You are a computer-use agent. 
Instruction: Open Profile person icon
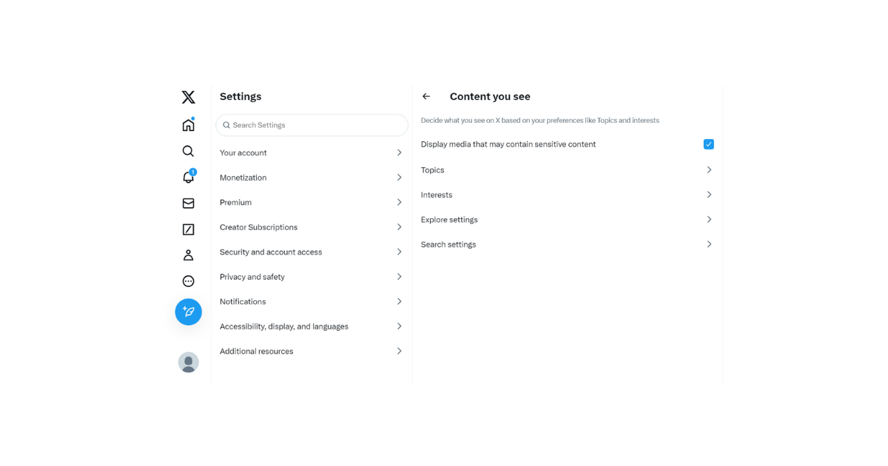(x=188, y=255)
